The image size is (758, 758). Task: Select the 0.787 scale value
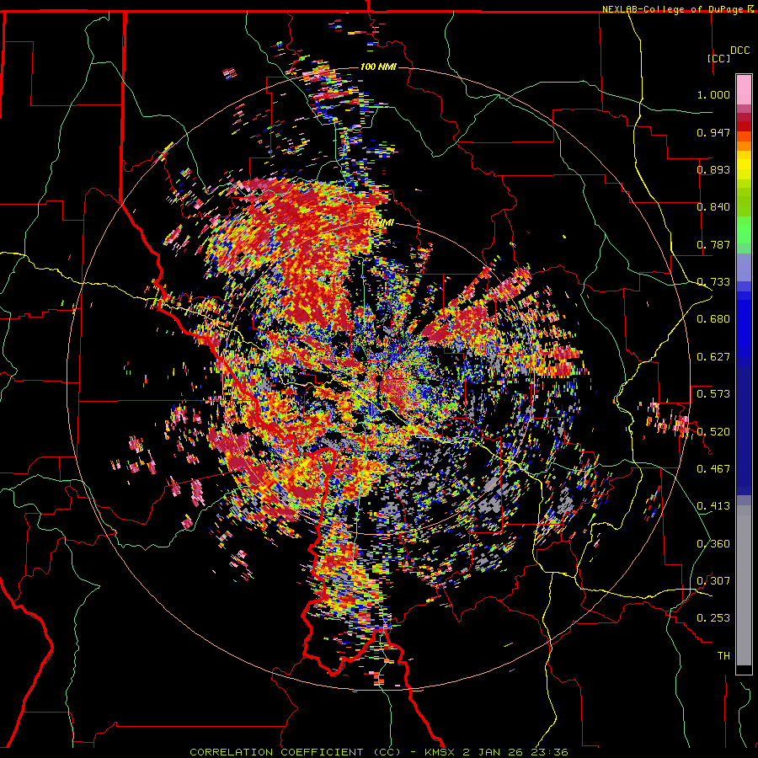tap(713, 244)
